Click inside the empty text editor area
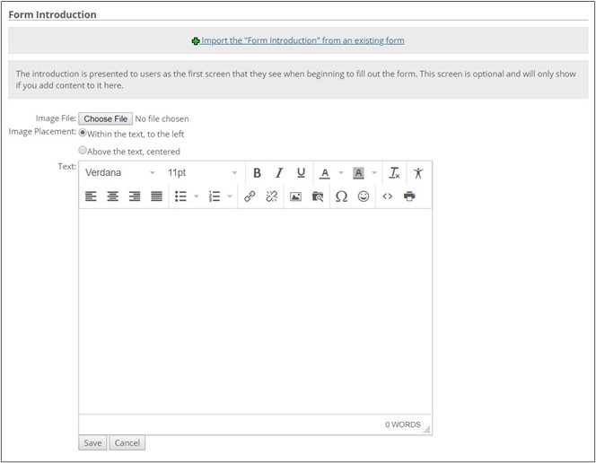 coord(255,310)
